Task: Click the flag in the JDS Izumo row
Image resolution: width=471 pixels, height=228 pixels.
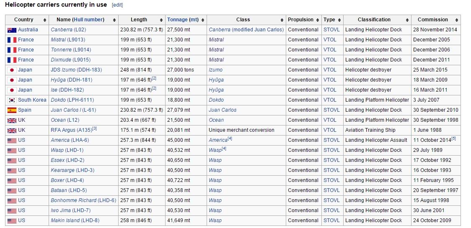Action: click(12, 70)
